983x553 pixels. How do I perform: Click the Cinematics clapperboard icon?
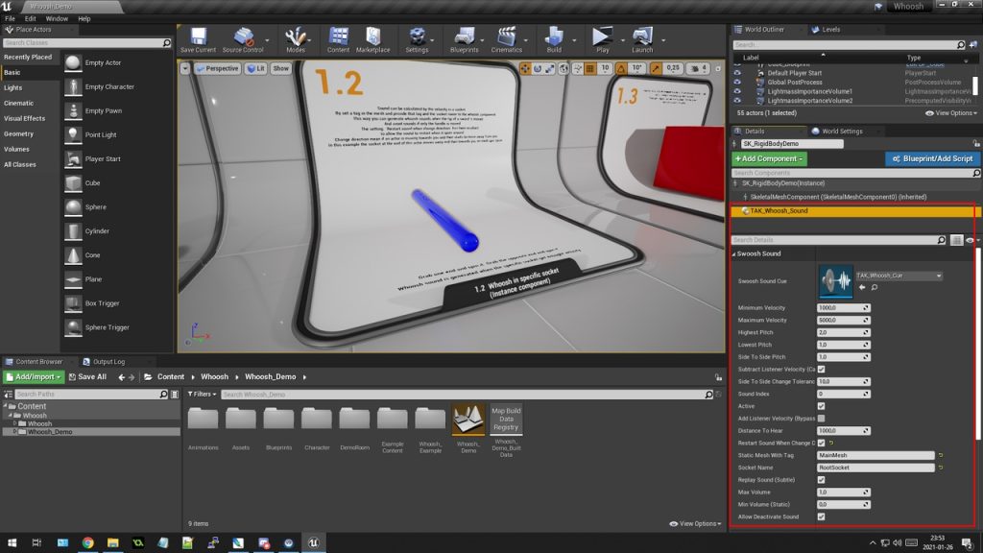(x=506, y=37)
